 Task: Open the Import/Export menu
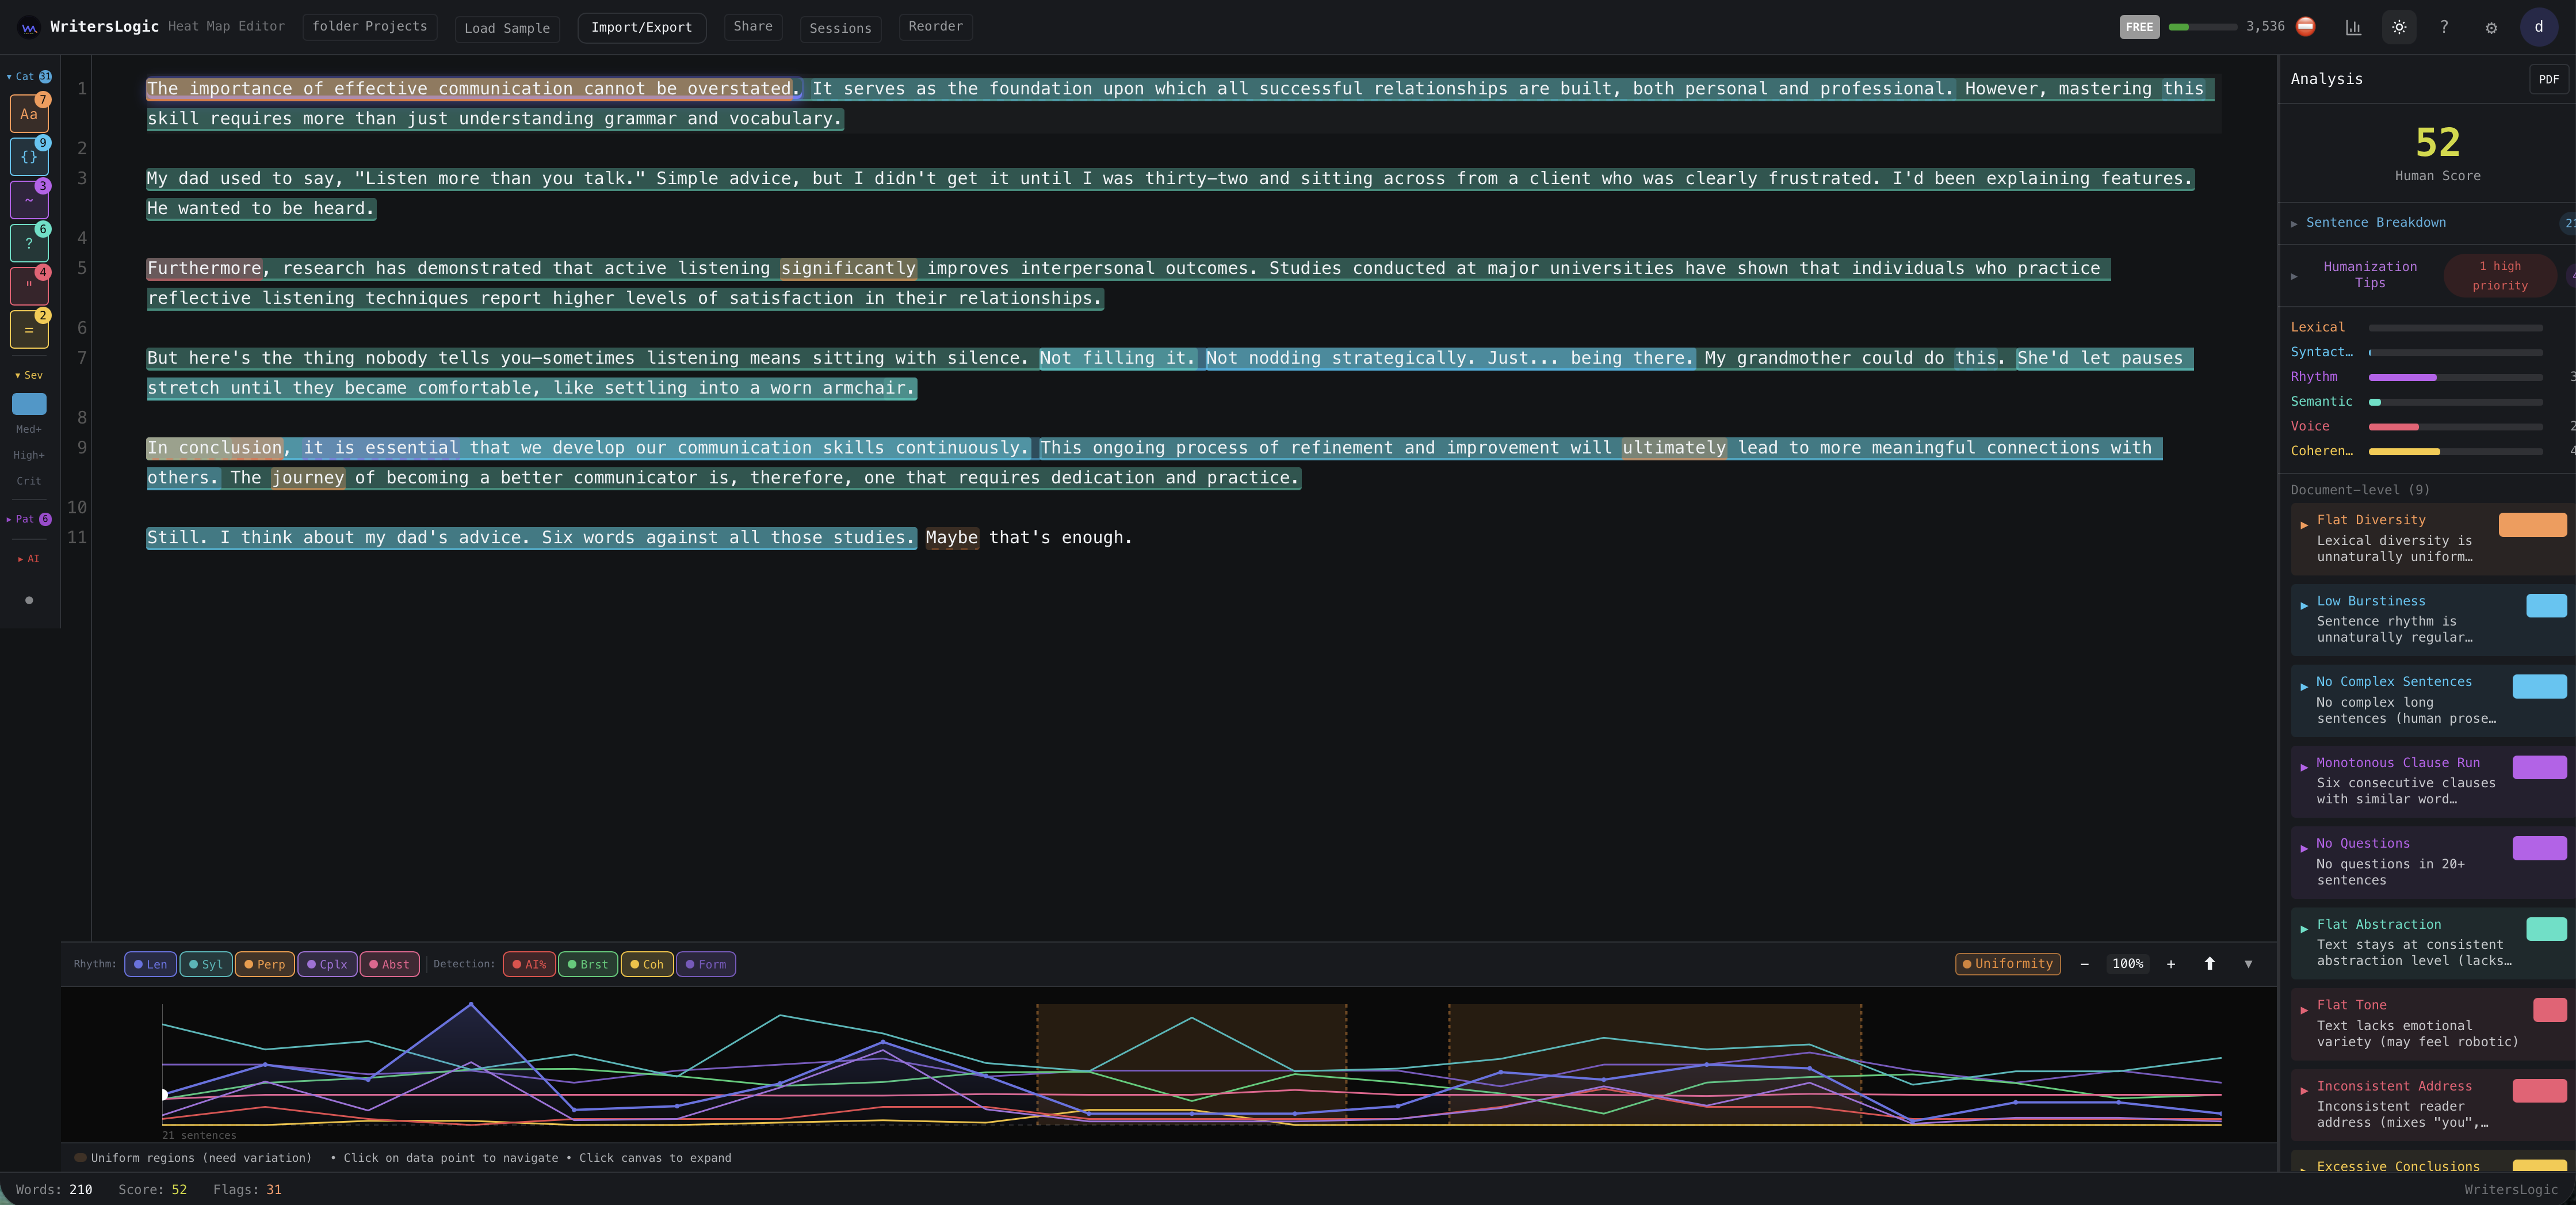pos(641,28)
